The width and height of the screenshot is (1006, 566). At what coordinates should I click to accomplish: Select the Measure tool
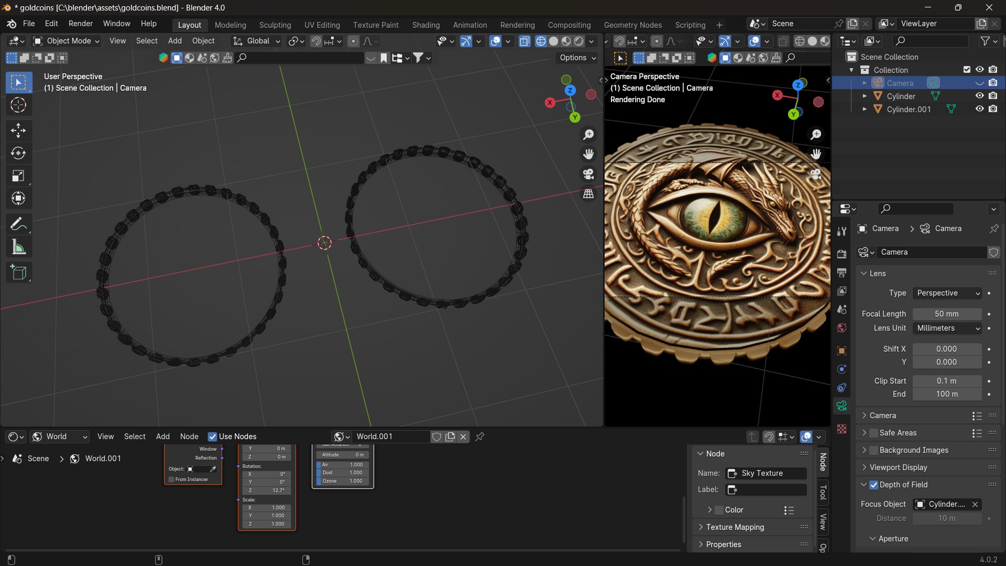18,247
